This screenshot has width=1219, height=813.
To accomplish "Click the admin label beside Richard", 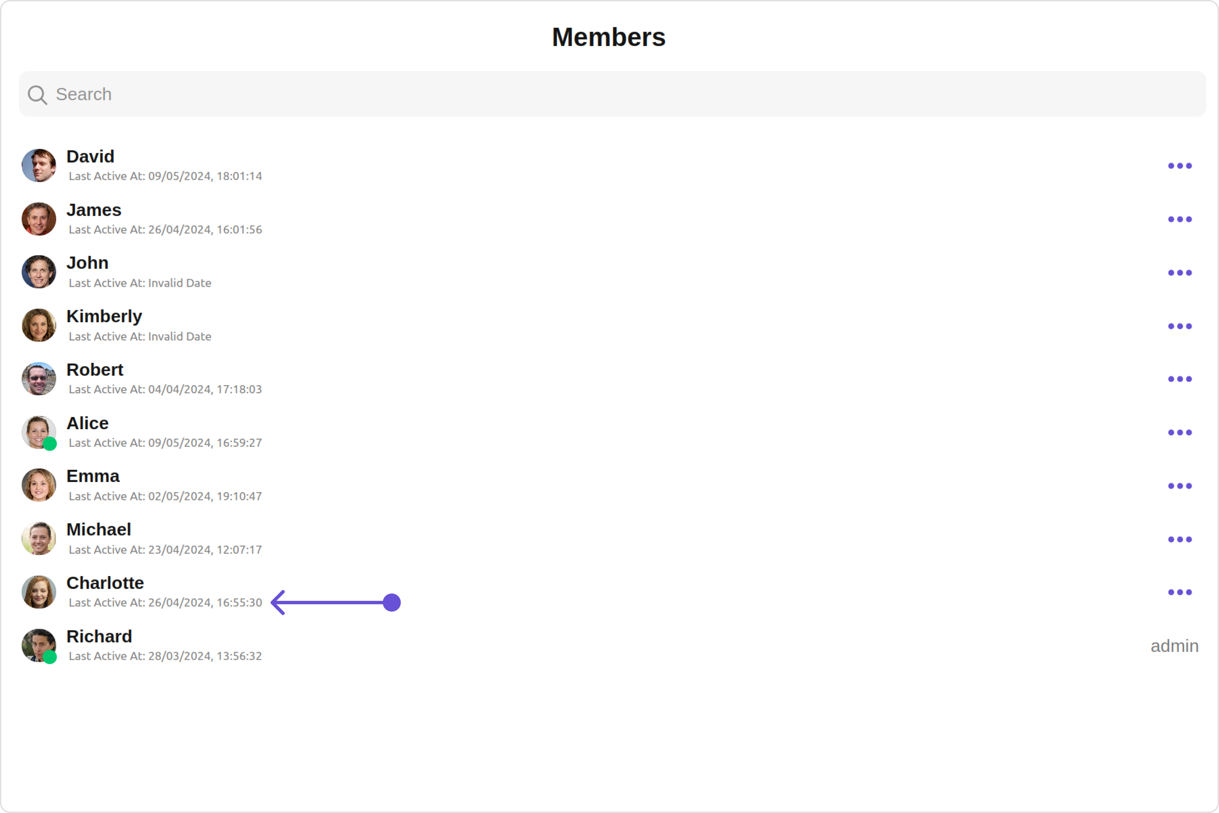I will 1174,646.
